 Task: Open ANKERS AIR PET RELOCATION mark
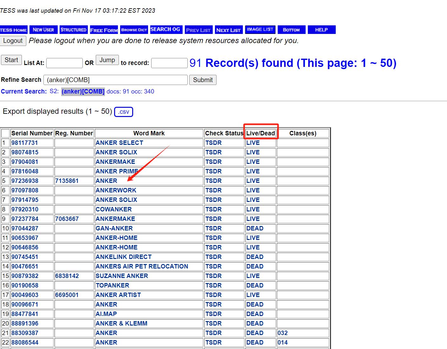(142, 267)
